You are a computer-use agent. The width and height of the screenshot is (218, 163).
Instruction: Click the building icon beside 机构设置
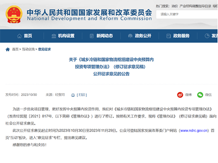click(x=54, y=36)
